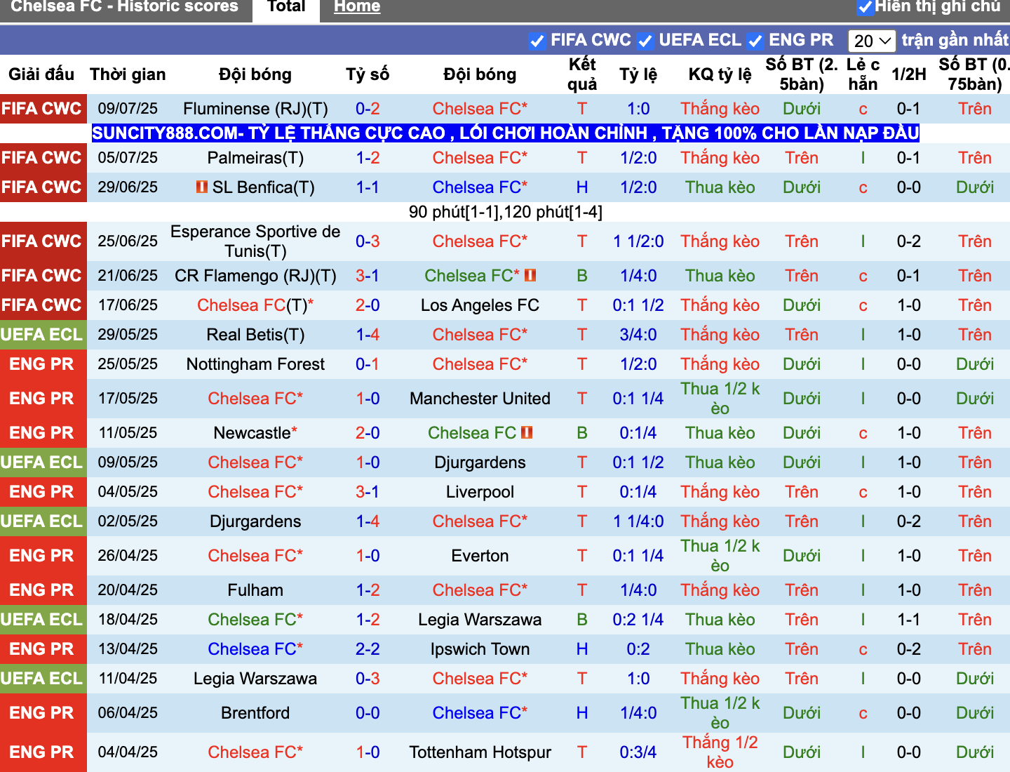Click red card icon in Newcastle match row

pos(527,432)
